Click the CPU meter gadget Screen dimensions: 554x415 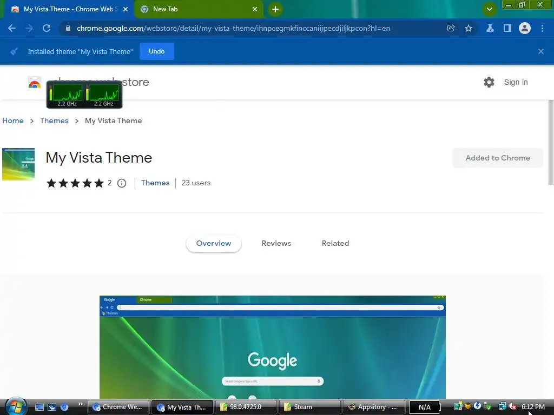(84, 95)
